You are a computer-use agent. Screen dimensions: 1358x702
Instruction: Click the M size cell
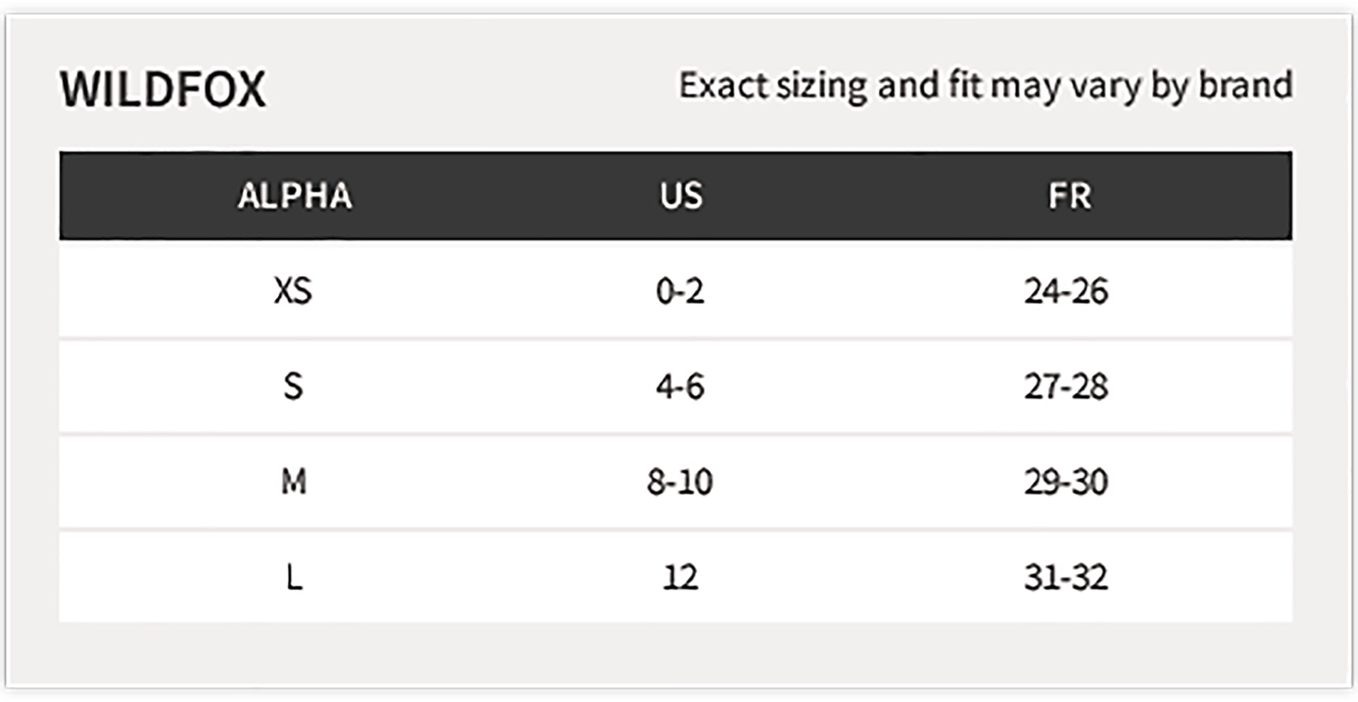coord(294,482)
